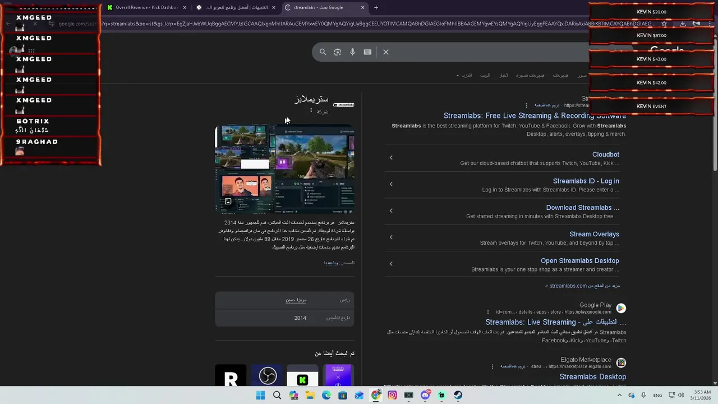718x404 pixels.
Task: Open Steam from taskbar
Action: (458, 395)
